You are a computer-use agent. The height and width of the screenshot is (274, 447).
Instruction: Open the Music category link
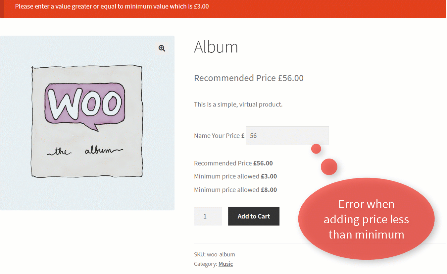point(225,264)
